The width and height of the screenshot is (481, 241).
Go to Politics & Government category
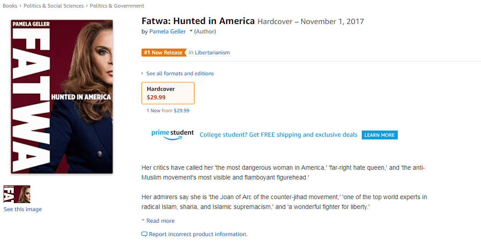pyautogui.click(x=117, y=6)
